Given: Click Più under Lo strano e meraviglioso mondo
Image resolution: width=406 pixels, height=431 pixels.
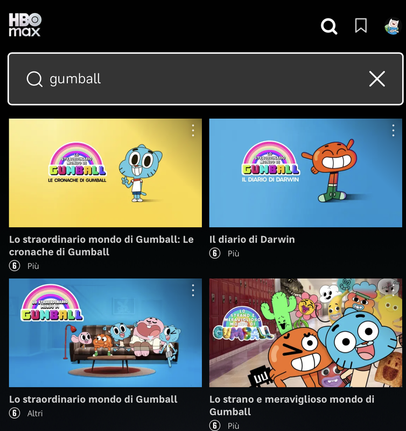Looking at the screenshot, I should pyautogui.click(x=233, y=426).
